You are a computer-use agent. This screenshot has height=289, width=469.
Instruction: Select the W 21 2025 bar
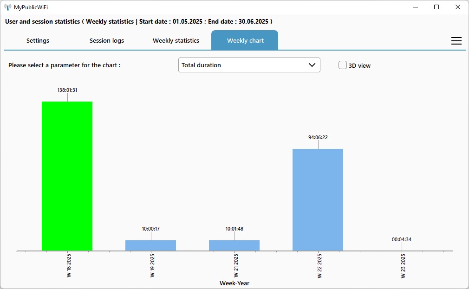[x=234, y=245]
